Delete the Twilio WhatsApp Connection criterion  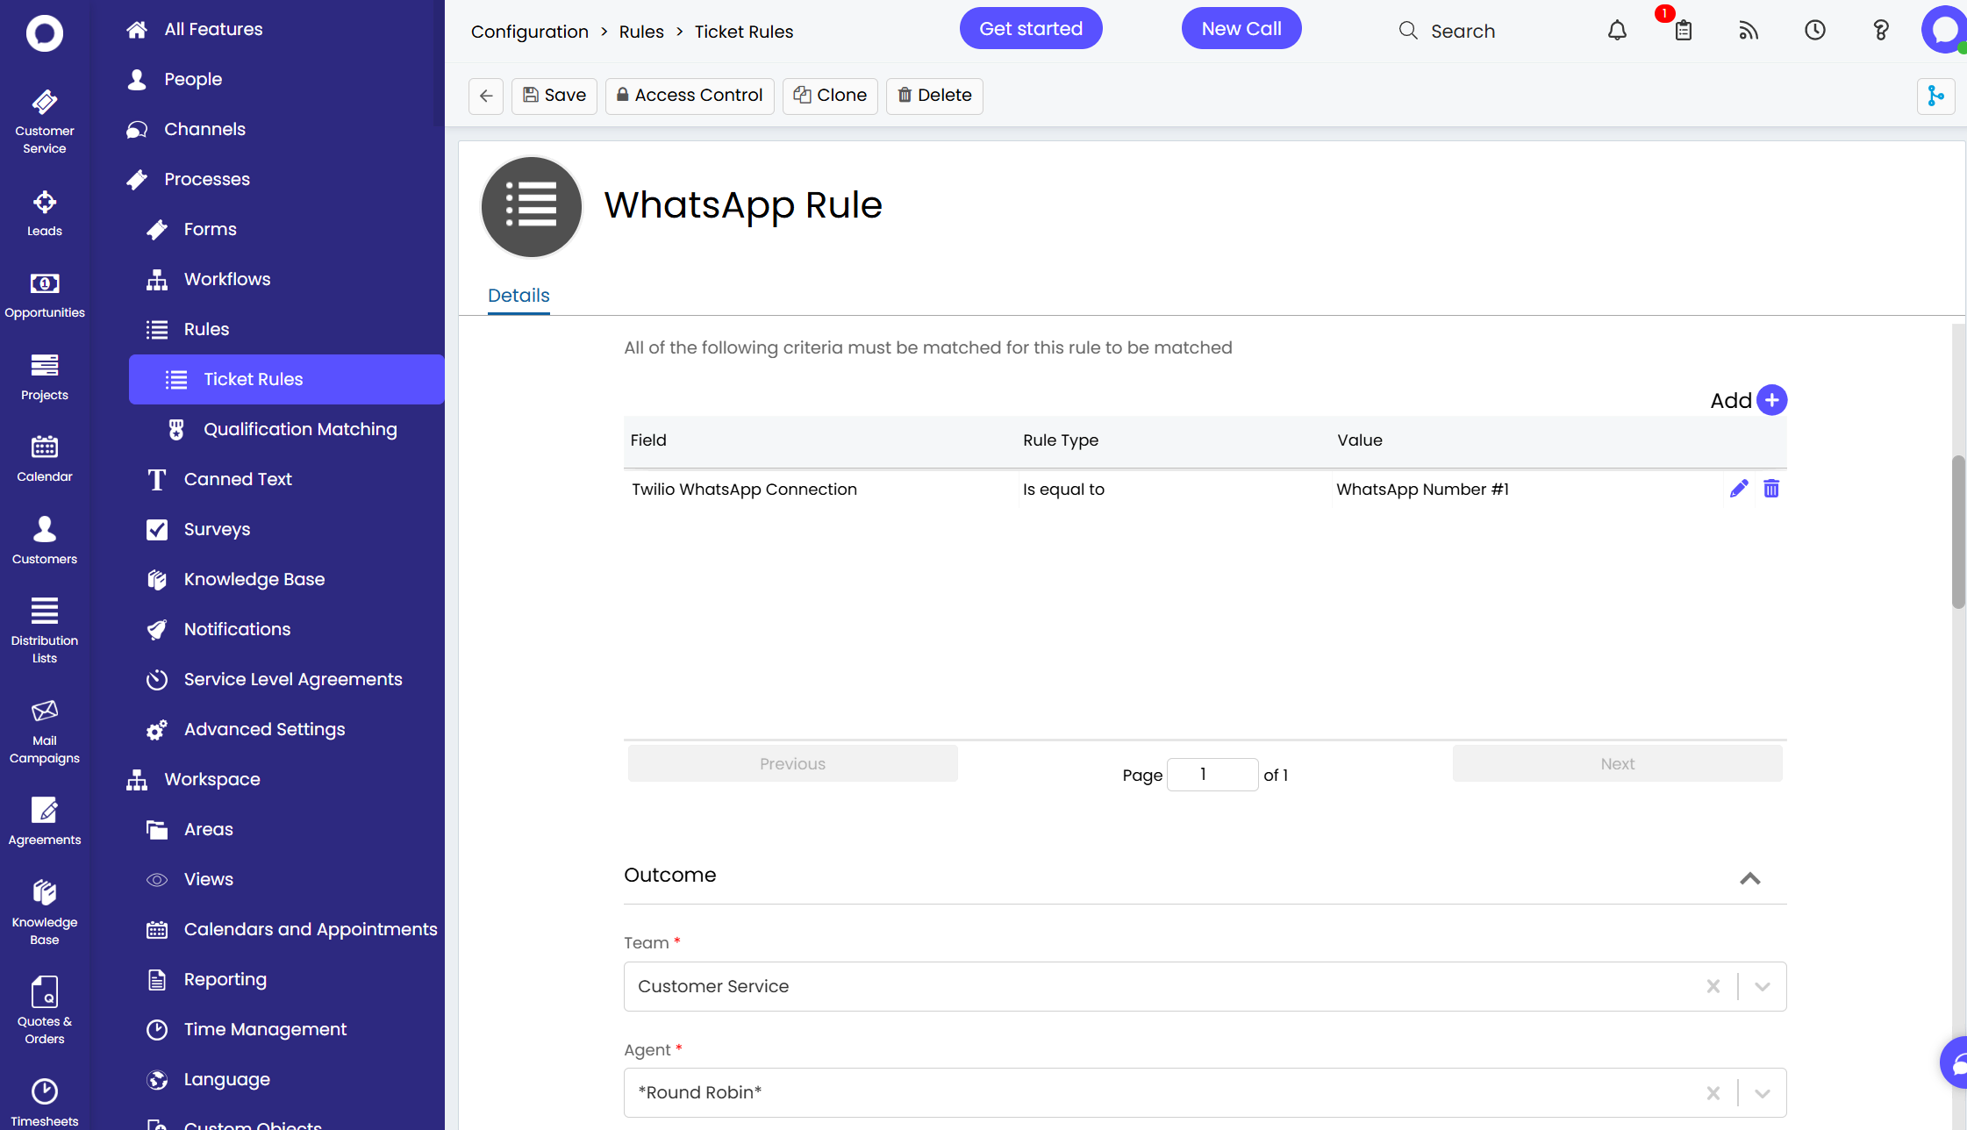(x=1771, y=489)
